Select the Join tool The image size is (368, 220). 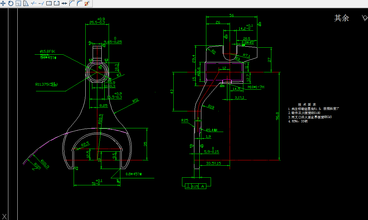click(64, 3)
